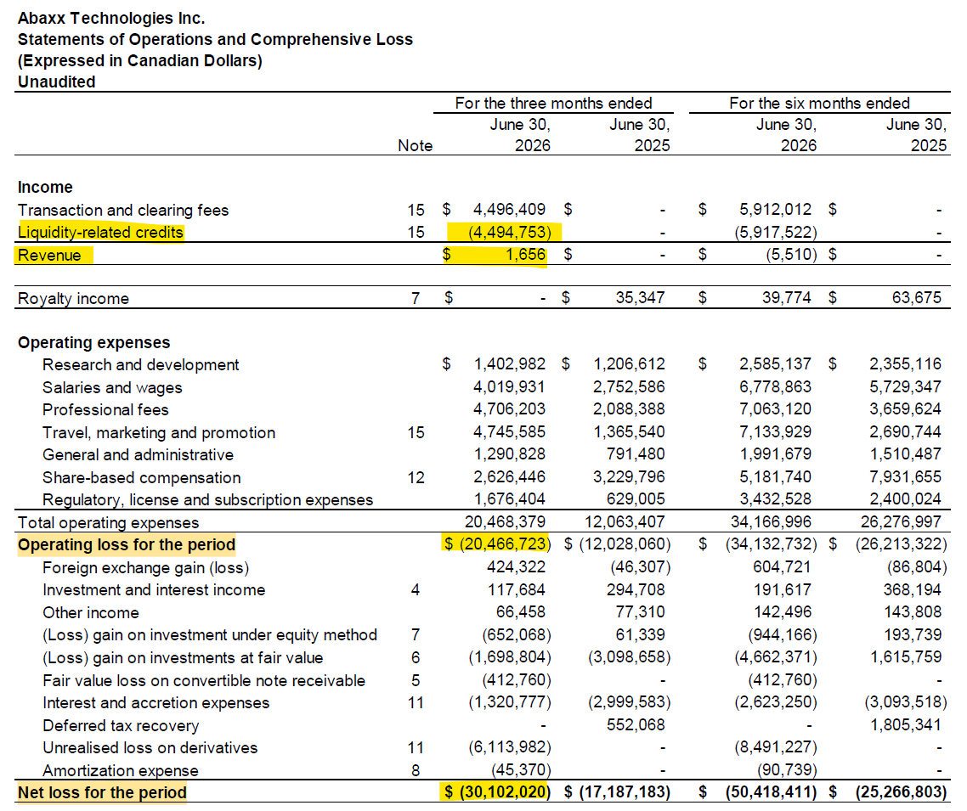
Task: Click the 'Operating expenses' heading
Action: click(93, 342)
